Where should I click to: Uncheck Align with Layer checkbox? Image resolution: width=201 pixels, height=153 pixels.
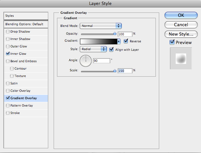pos(111,49)
